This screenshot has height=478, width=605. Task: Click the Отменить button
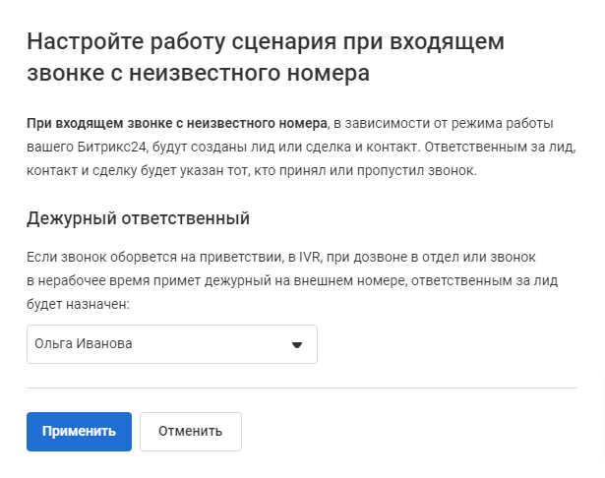191,432
